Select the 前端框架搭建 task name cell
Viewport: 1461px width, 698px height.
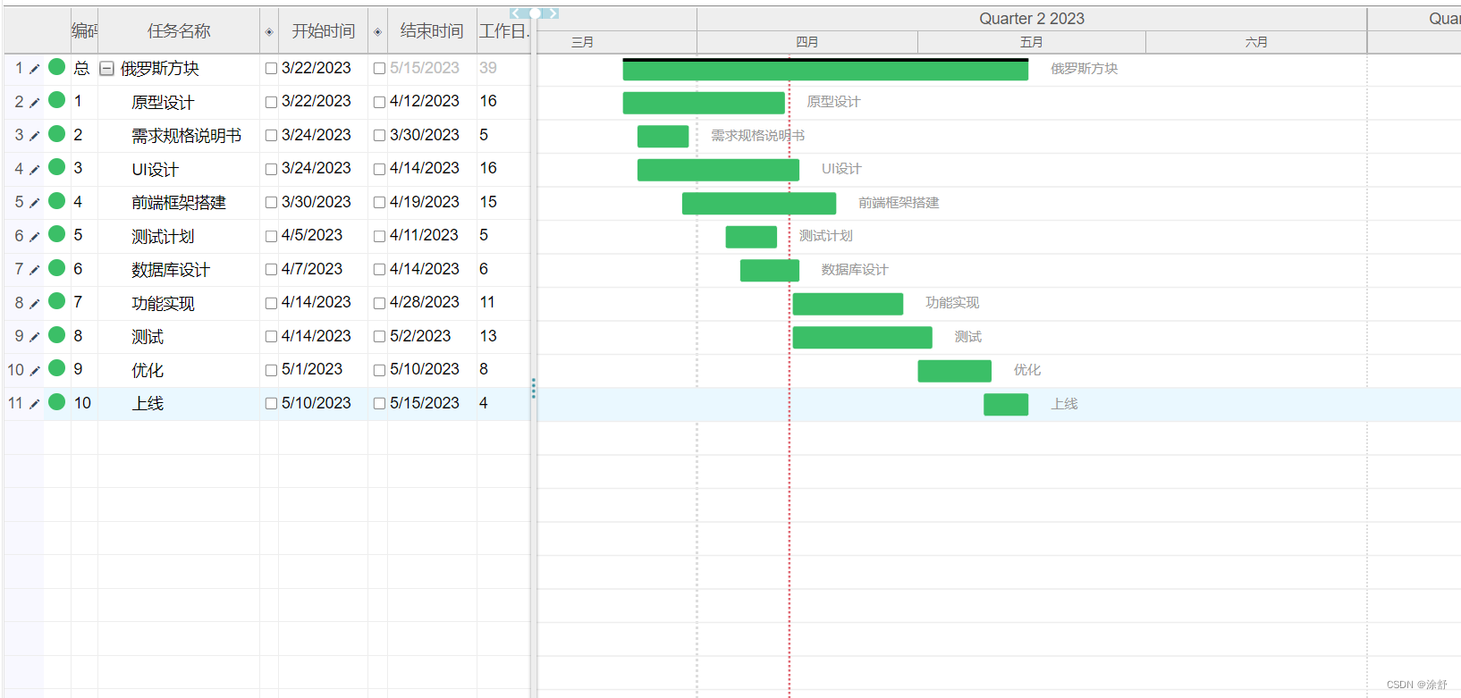[x=179, y=203]
